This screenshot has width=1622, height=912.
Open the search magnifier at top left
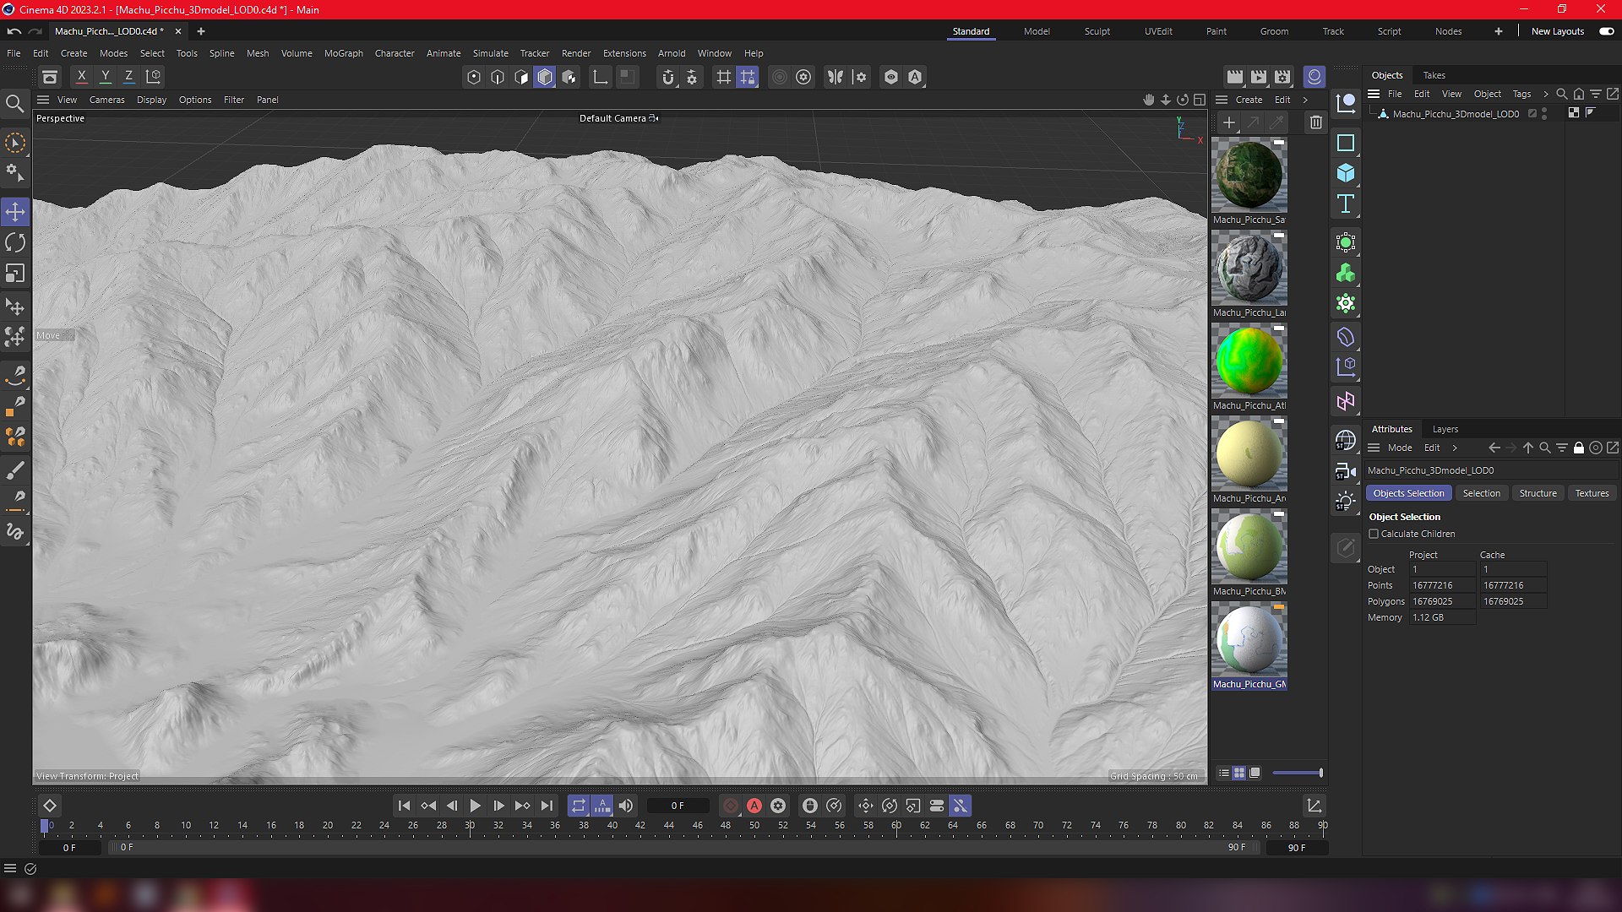click(x=15, y=104)
